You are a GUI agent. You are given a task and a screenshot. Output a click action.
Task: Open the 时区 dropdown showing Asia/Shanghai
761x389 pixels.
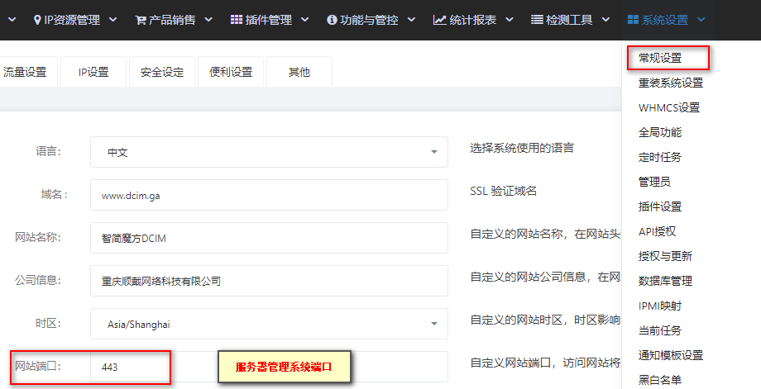[x=269, y=324]
